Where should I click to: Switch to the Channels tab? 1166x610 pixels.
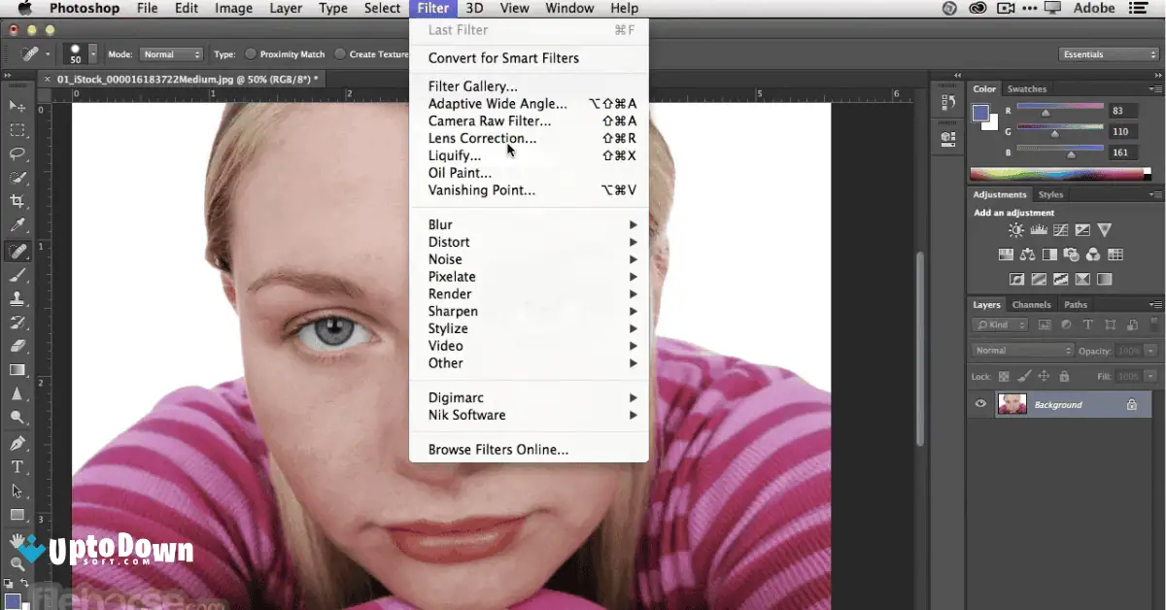pos(1031,304)
